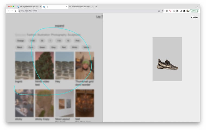Click the browser forward arrow
The width and height of the screenshot is (206, 130).
pos(12,11)
